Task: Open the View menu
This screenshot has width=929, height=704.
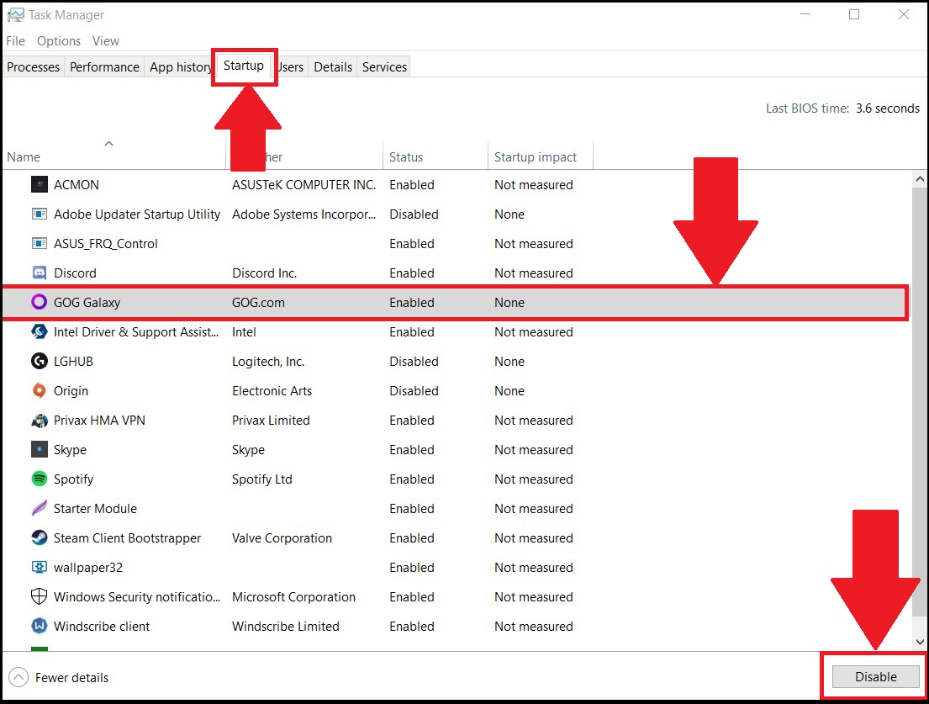Action: click(105, 41)
